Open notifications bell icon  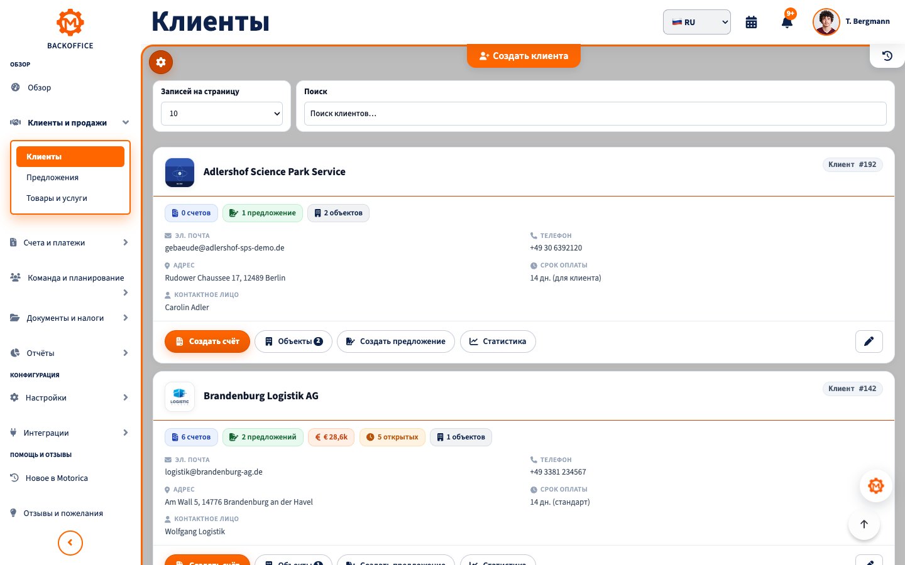coord(787,22)
